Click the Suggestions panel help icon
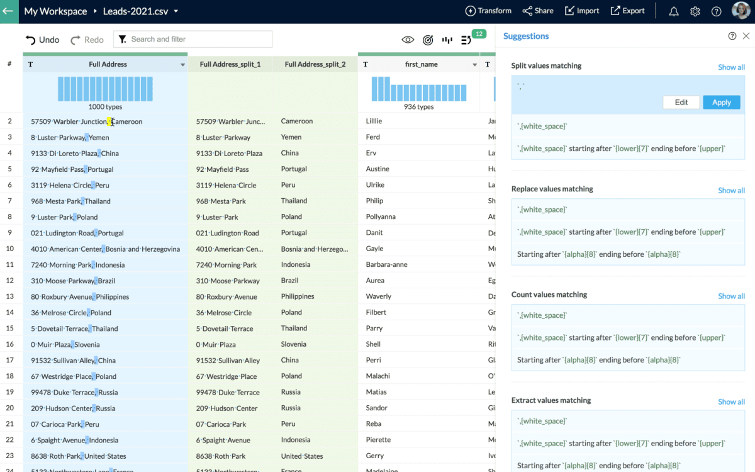755x472 pixels. pyautogui.click(x=732, y=36)
